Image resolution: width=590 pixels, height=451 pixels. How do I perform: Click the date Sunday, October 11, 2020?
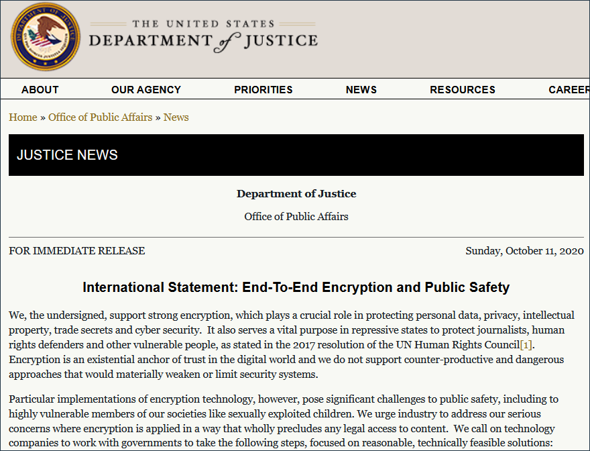point(524,251)
